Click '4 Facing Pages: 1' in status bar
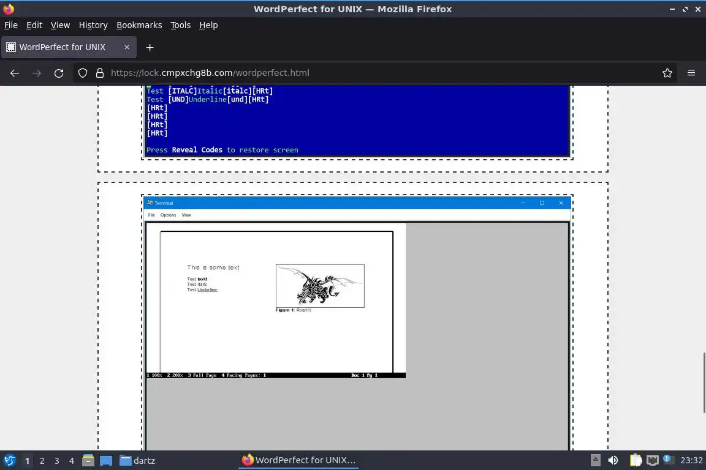The height and width of the screenshot is (470, 706). coord(243,375)
